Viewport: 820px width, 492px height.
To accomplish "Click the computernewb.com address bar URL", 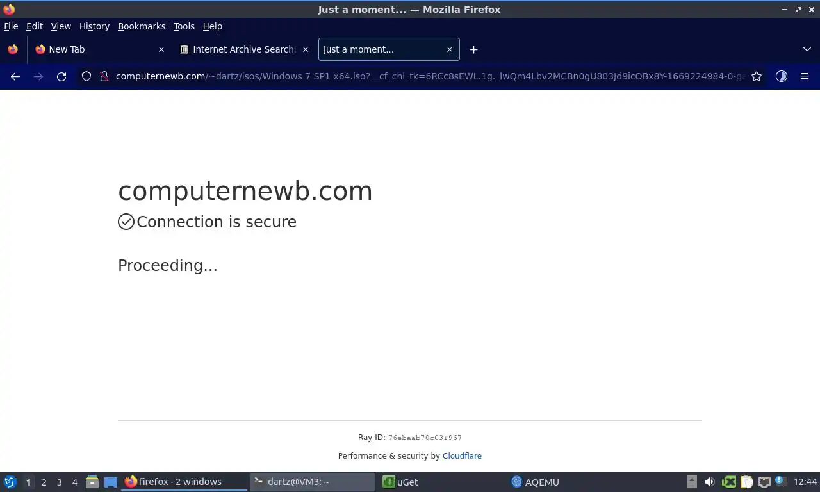I will point(430,76).
